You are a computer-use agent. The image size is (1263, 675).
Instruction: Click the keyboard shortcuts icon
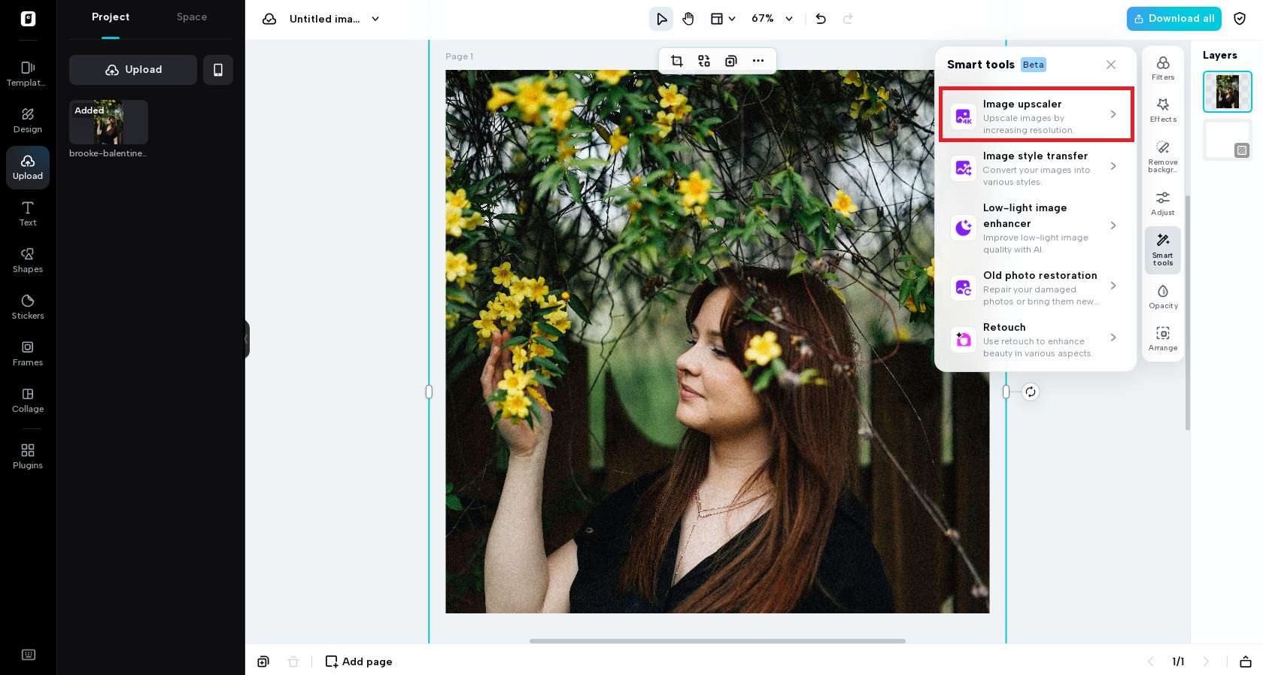click(29, 655)
